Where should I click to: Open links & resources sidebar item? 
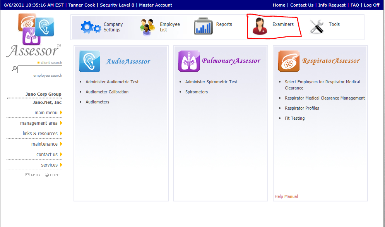(40, 134)
